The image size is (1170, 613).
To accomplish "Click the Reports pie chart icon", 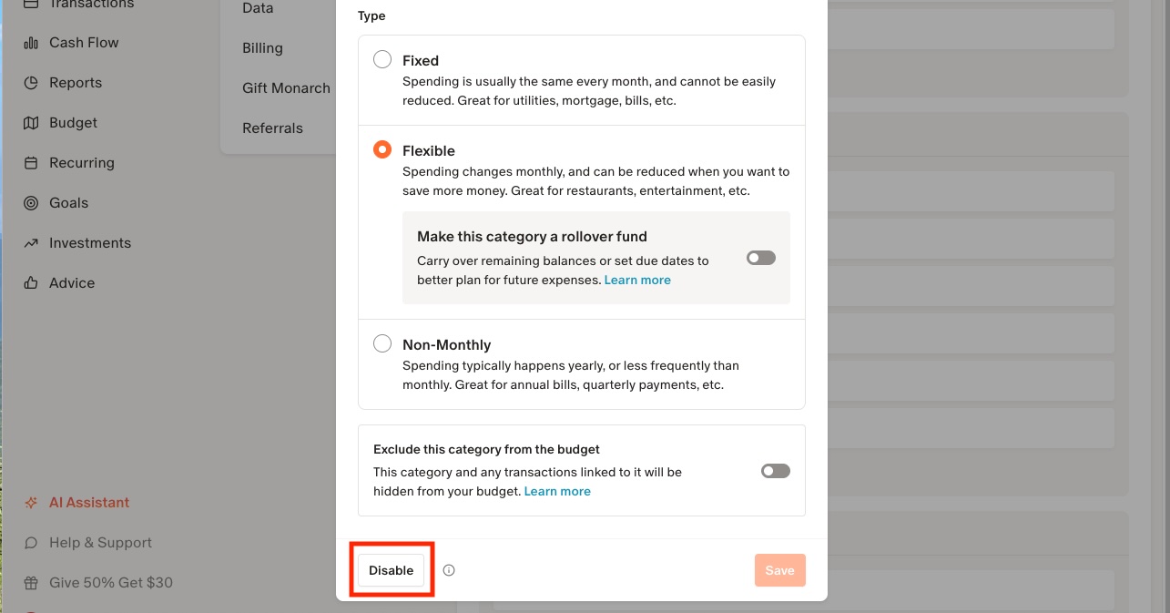I will click(31, 83).
